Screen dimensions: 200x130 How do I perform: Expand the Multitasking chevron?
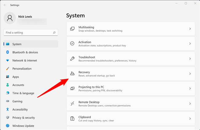click(x=190, y=29)
